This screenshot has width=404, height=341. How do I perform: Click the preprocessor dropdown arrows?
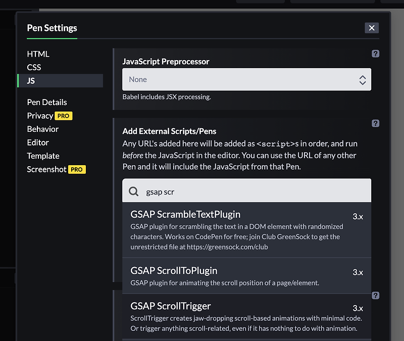[x=362, y=79]
